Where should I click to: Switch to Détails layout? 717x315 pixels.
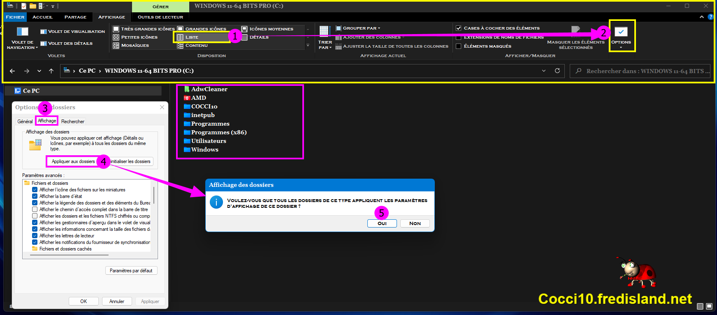point(255,37)
